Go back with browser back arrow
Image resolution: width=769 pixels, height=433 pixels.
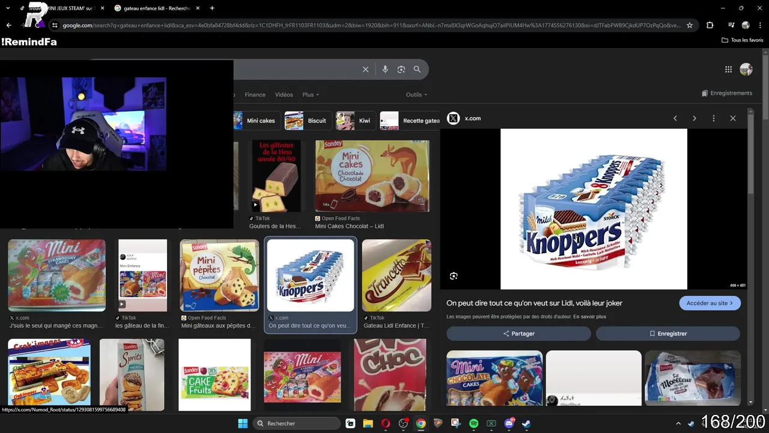8,25
